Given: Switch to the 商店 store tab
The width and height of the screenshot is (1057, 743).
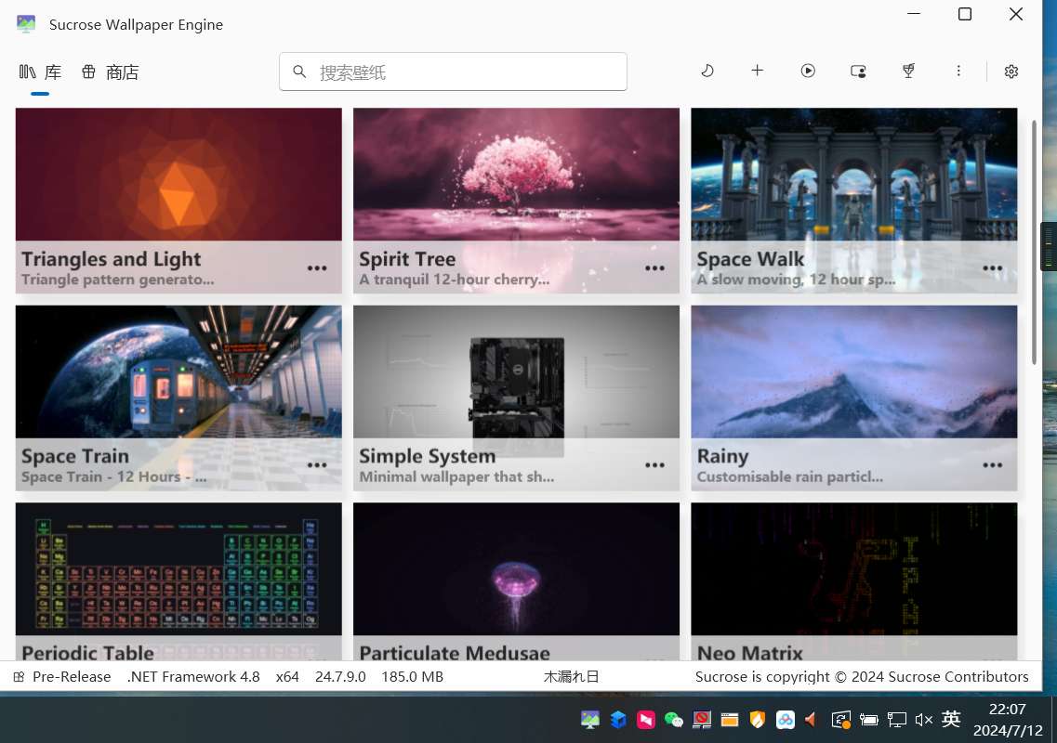Looking at the screenshot, I should coord(110,72).
